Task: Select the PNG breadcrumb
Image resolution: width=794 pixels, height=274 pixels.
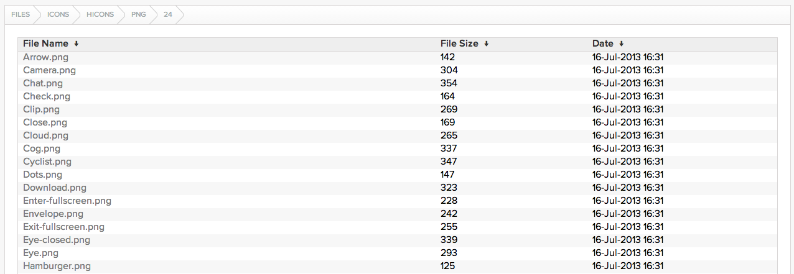Action: tap(139, 14)
